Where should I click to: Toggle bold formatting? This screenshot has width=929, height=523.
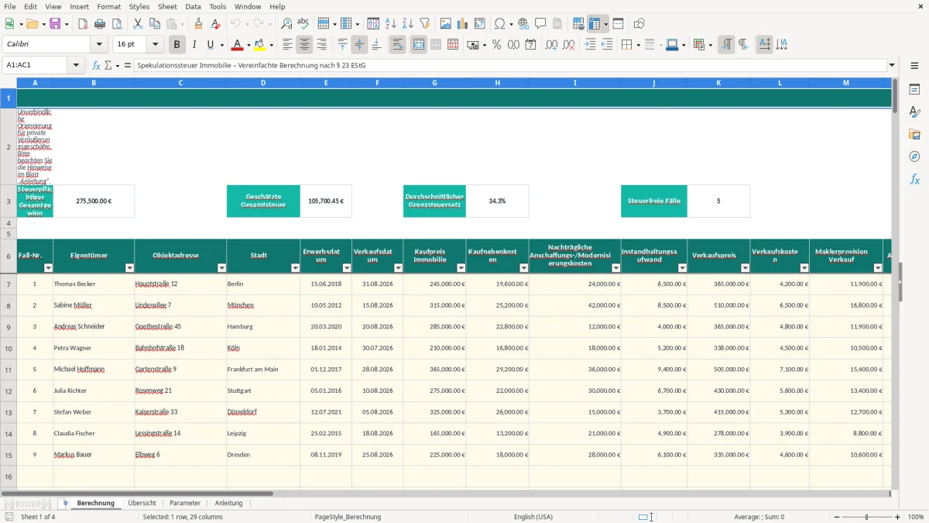177,45
